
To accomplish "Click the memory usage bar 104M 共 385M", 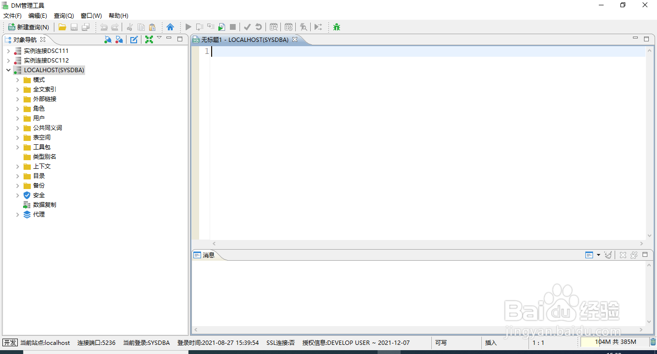I will tap(615, 342).
